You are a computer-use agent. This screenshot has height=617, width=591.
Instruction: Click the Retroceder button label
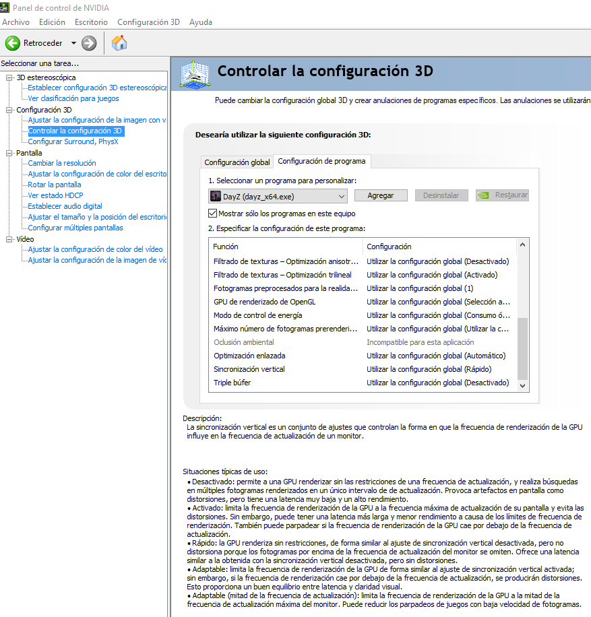click(x=43, y=43)
